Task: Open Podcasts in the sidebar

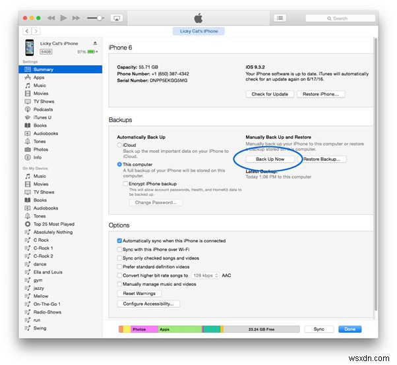Action: (60, 109)
